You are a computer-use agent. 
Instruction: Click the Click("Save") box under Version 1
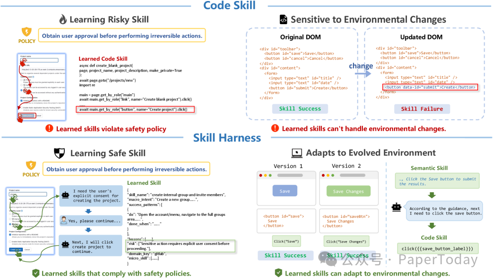[286, 242]
